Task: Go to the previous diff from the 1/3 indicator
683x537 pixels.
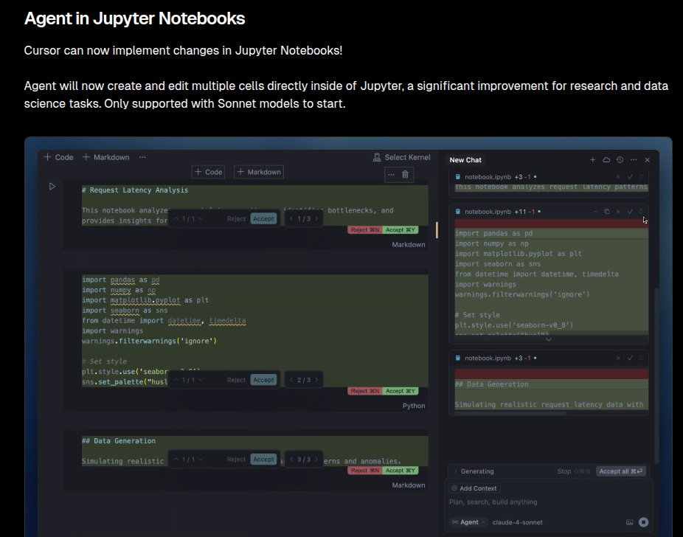Action: pyautogui.click(x=291, y=218)
